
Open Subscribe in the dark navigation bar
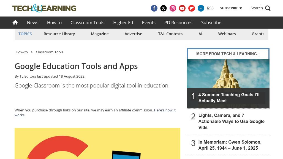point(211,23)
